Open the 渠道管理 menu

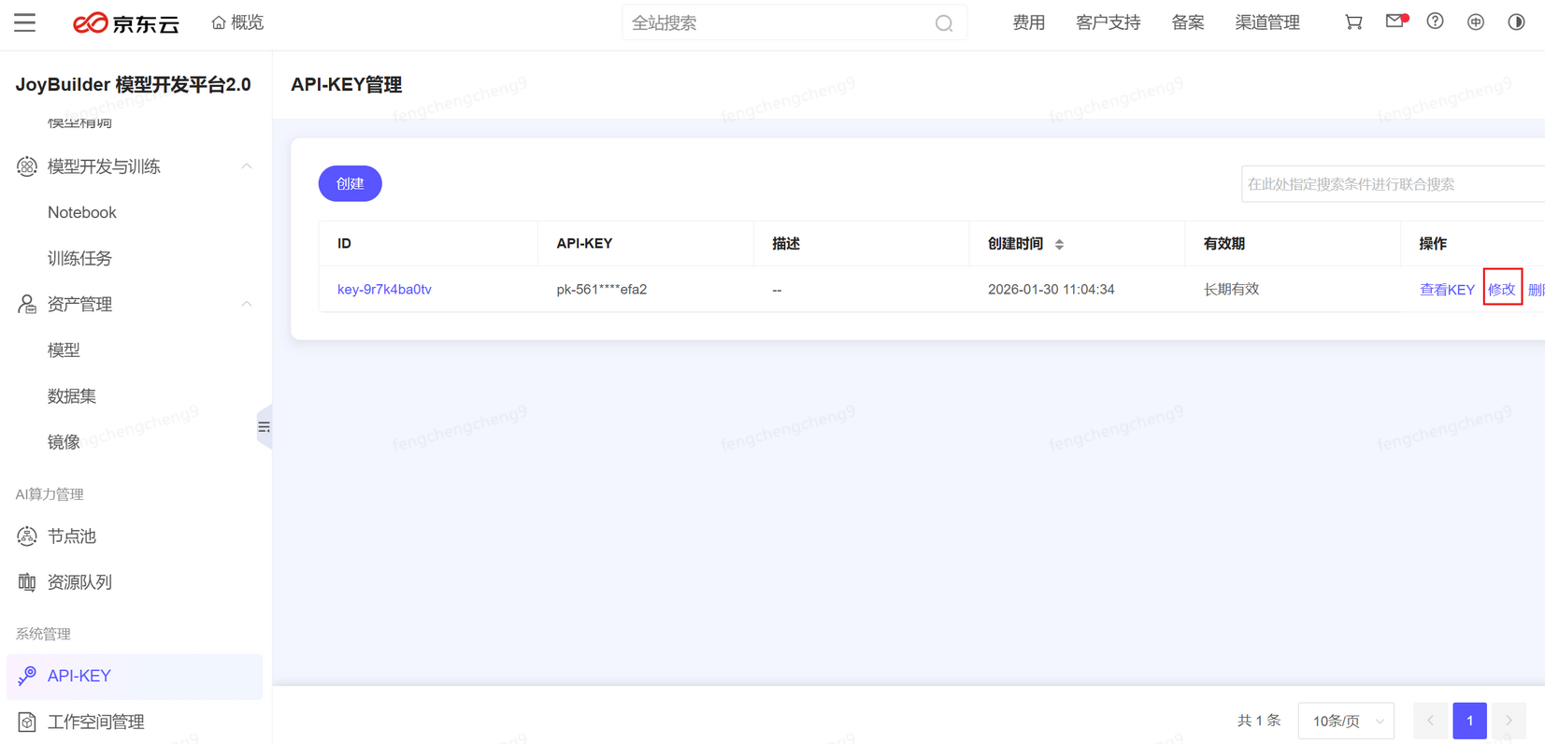coord(1266,22)
